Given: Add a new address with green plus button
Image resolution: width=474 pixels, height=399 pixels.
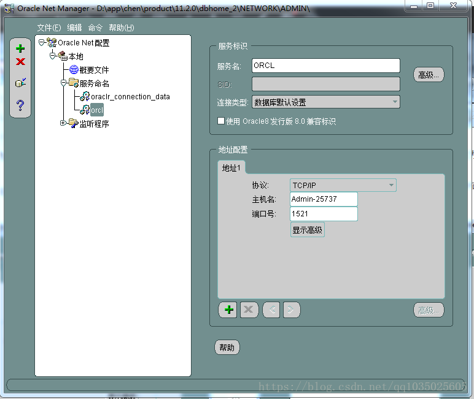Looking at the screenshot, I should pyautogui.click(x=229, y=310).
